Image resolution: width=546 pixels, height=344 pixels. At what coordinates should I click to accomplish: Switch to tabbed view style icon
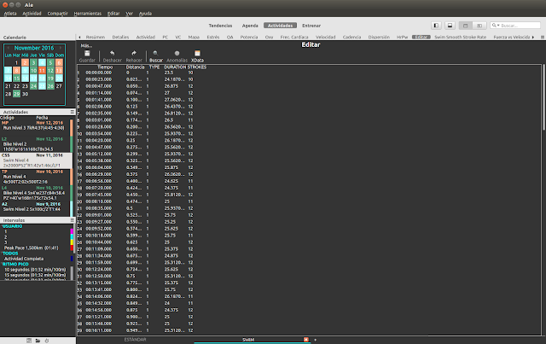coord(466,26)
